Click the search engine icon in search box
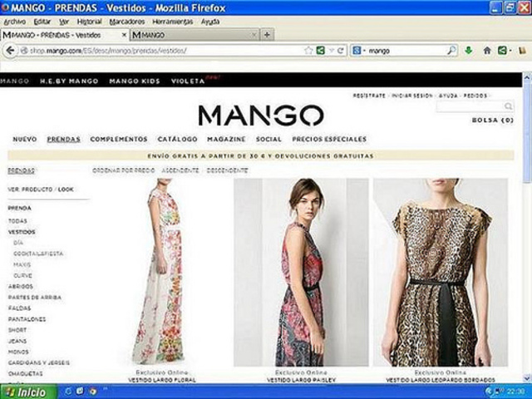 point(357,51)
